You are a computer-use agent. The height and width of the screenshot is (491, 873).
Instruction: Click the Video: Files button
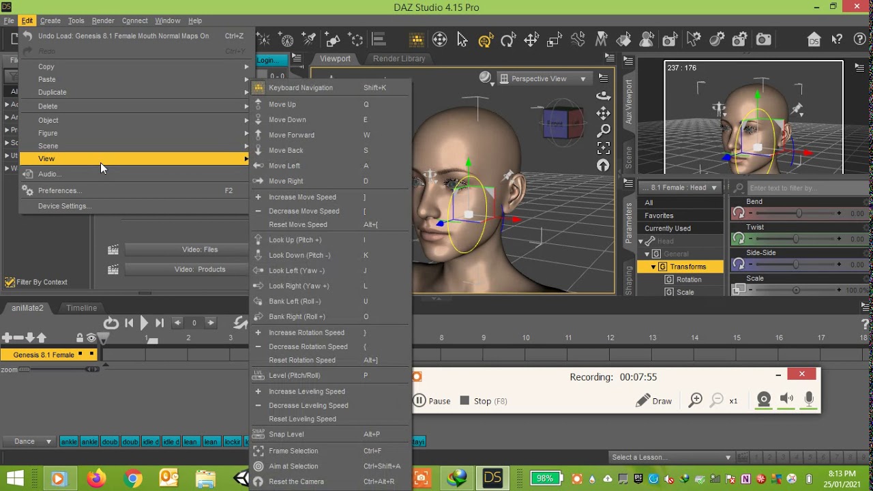186,250
